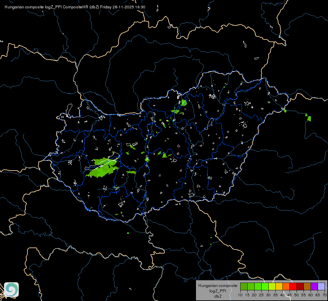Click the '40' legend scale value
The height and width of the screenshot is (301, 328).
coord(282,295)
